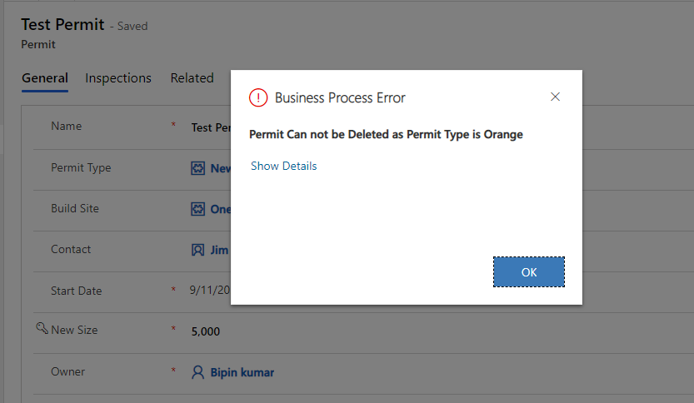694x403 pixels.
Task: Click the Business Process Error title text
Action: (x=340, y=97)
